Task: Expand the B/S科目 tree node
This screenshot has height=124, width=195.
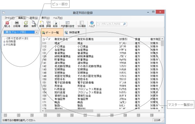Action: click(4, 42)
